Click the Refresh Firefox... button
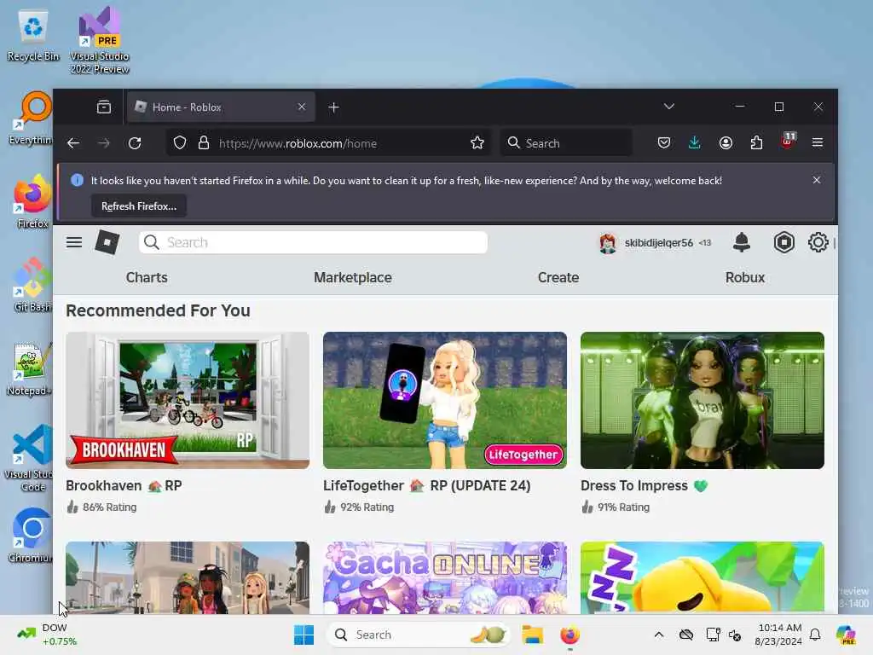This screenshot has height=655, width=873. tap(139, 206)
